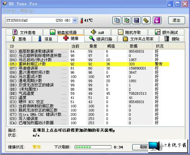The width and height of the screenshot is (190, 155).
Task: Switch to the 文件基准 tab
Action: pos(24,32)
